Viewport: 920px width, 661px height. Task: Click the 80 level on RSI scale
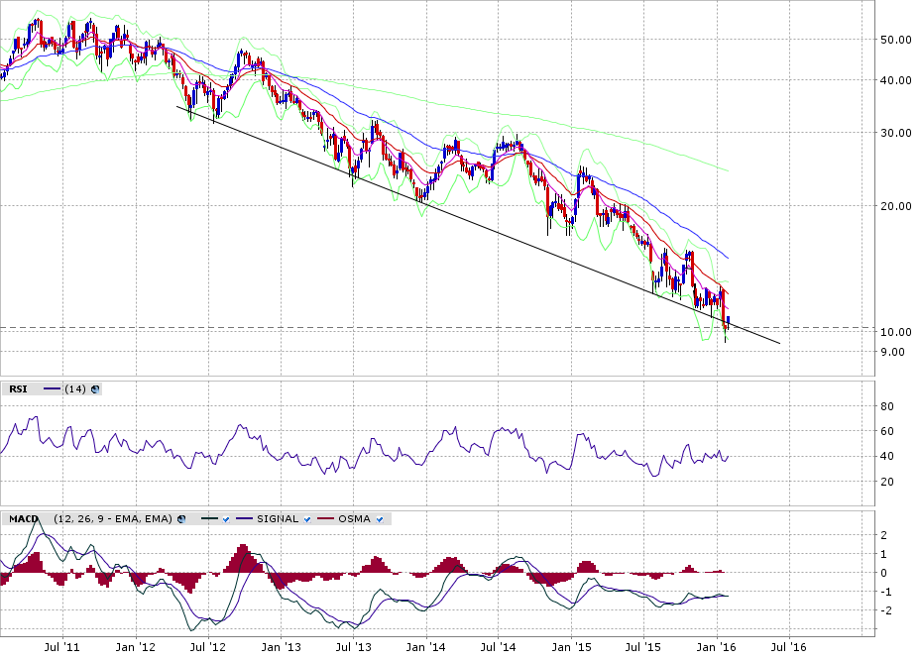[888, 406]
